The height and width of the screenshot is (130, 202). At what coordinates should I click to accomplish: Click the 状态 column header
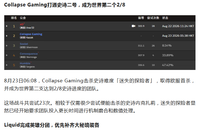tap(165, 18)
